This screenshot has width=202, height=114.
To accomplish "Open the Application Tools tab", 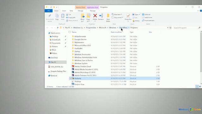I will pyautogui.click(x=92, y=8).
